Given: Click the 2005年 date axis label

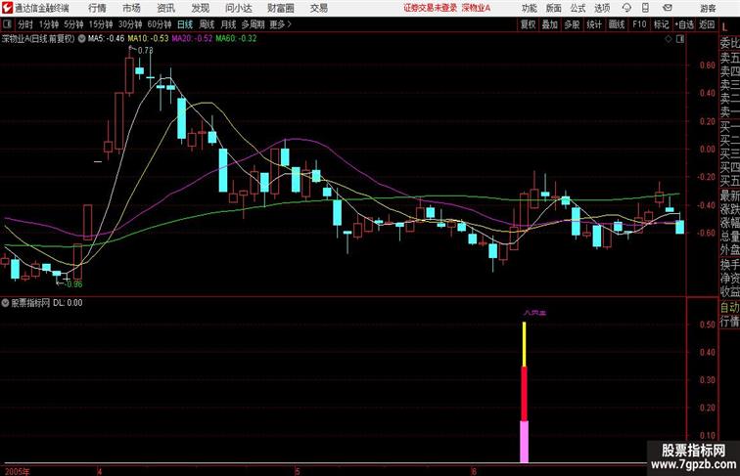Looking at the screenshot, I should pyautogui.click(x=17, y=471).
